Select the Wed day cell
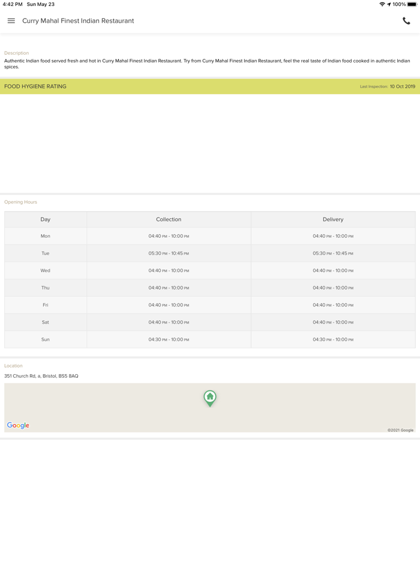Image resolution: width=420 pixels, height=561 pixels. (46, 270)
